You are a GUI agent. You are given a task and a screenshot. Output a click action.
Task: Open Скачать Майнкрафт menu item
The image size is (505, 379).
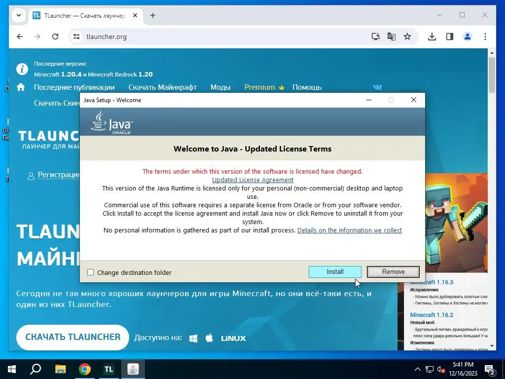click(x=163, y=87)
